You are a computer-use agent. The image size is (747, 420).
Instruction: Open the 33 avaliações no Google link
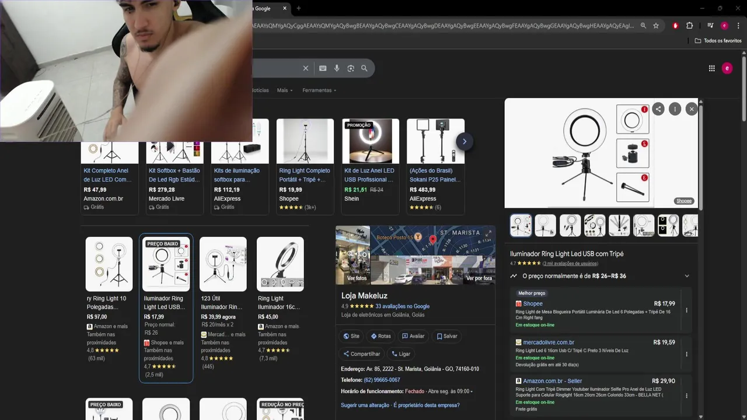402,306
